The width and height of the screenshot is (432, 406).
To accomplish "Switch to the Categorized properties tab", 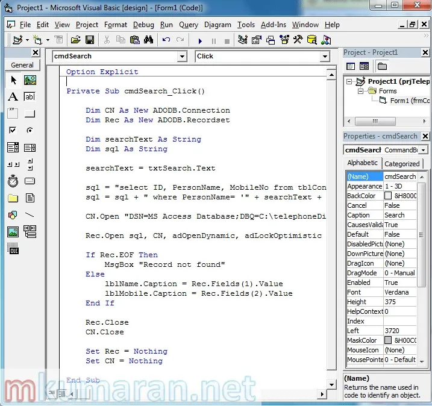I will click(x=402, y=164).
